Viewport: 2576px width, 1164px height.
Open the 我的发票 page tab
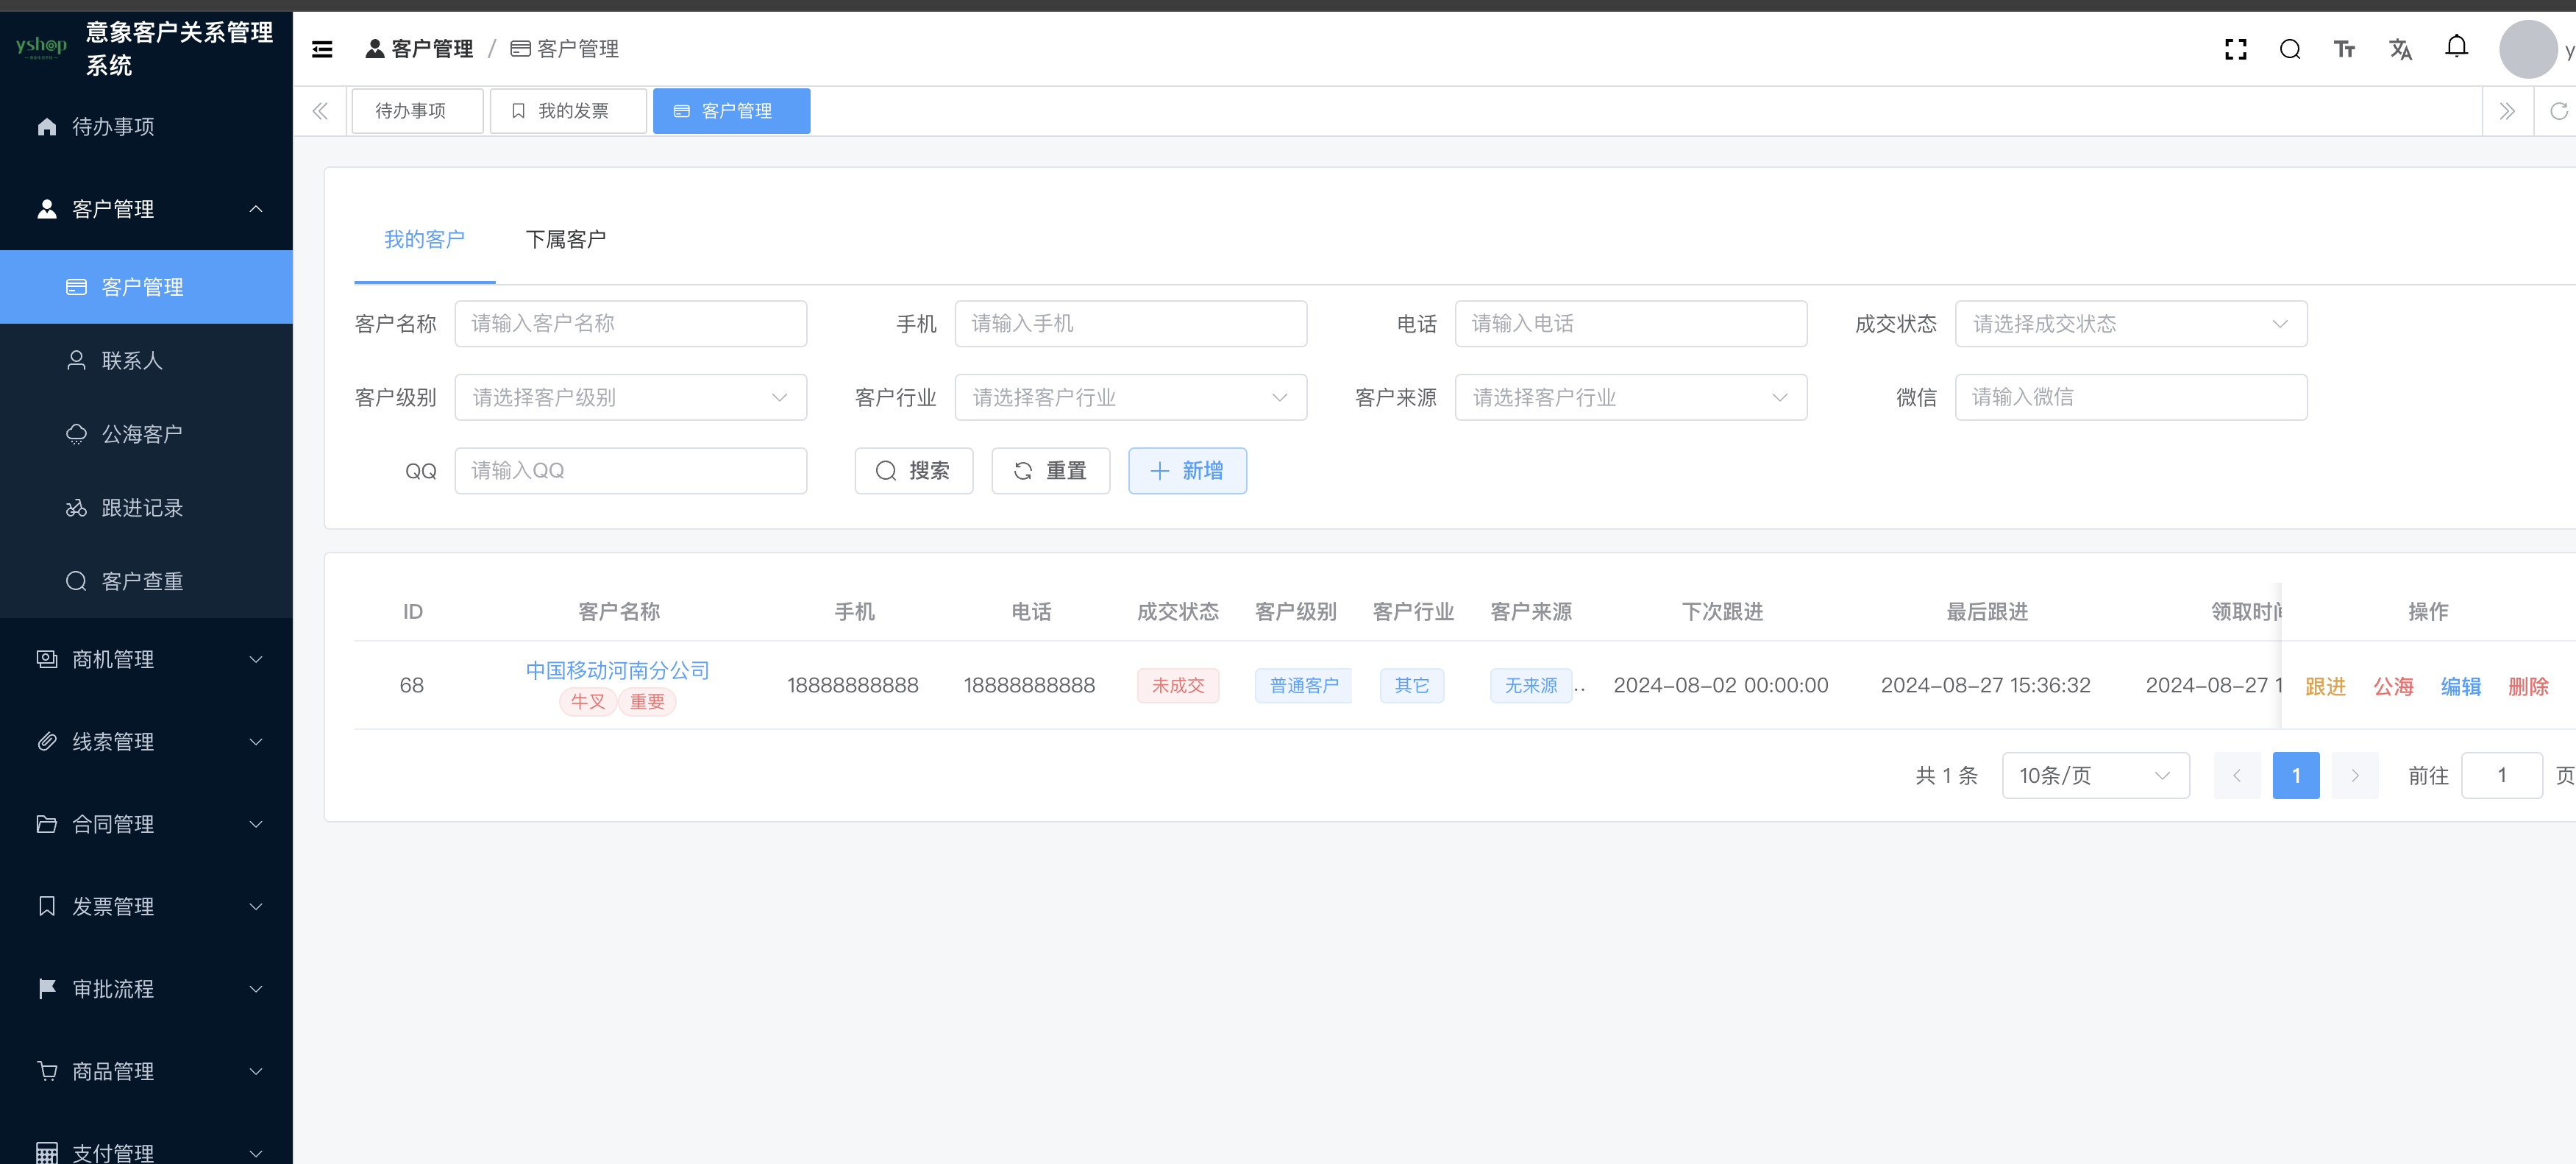point(568,111)
